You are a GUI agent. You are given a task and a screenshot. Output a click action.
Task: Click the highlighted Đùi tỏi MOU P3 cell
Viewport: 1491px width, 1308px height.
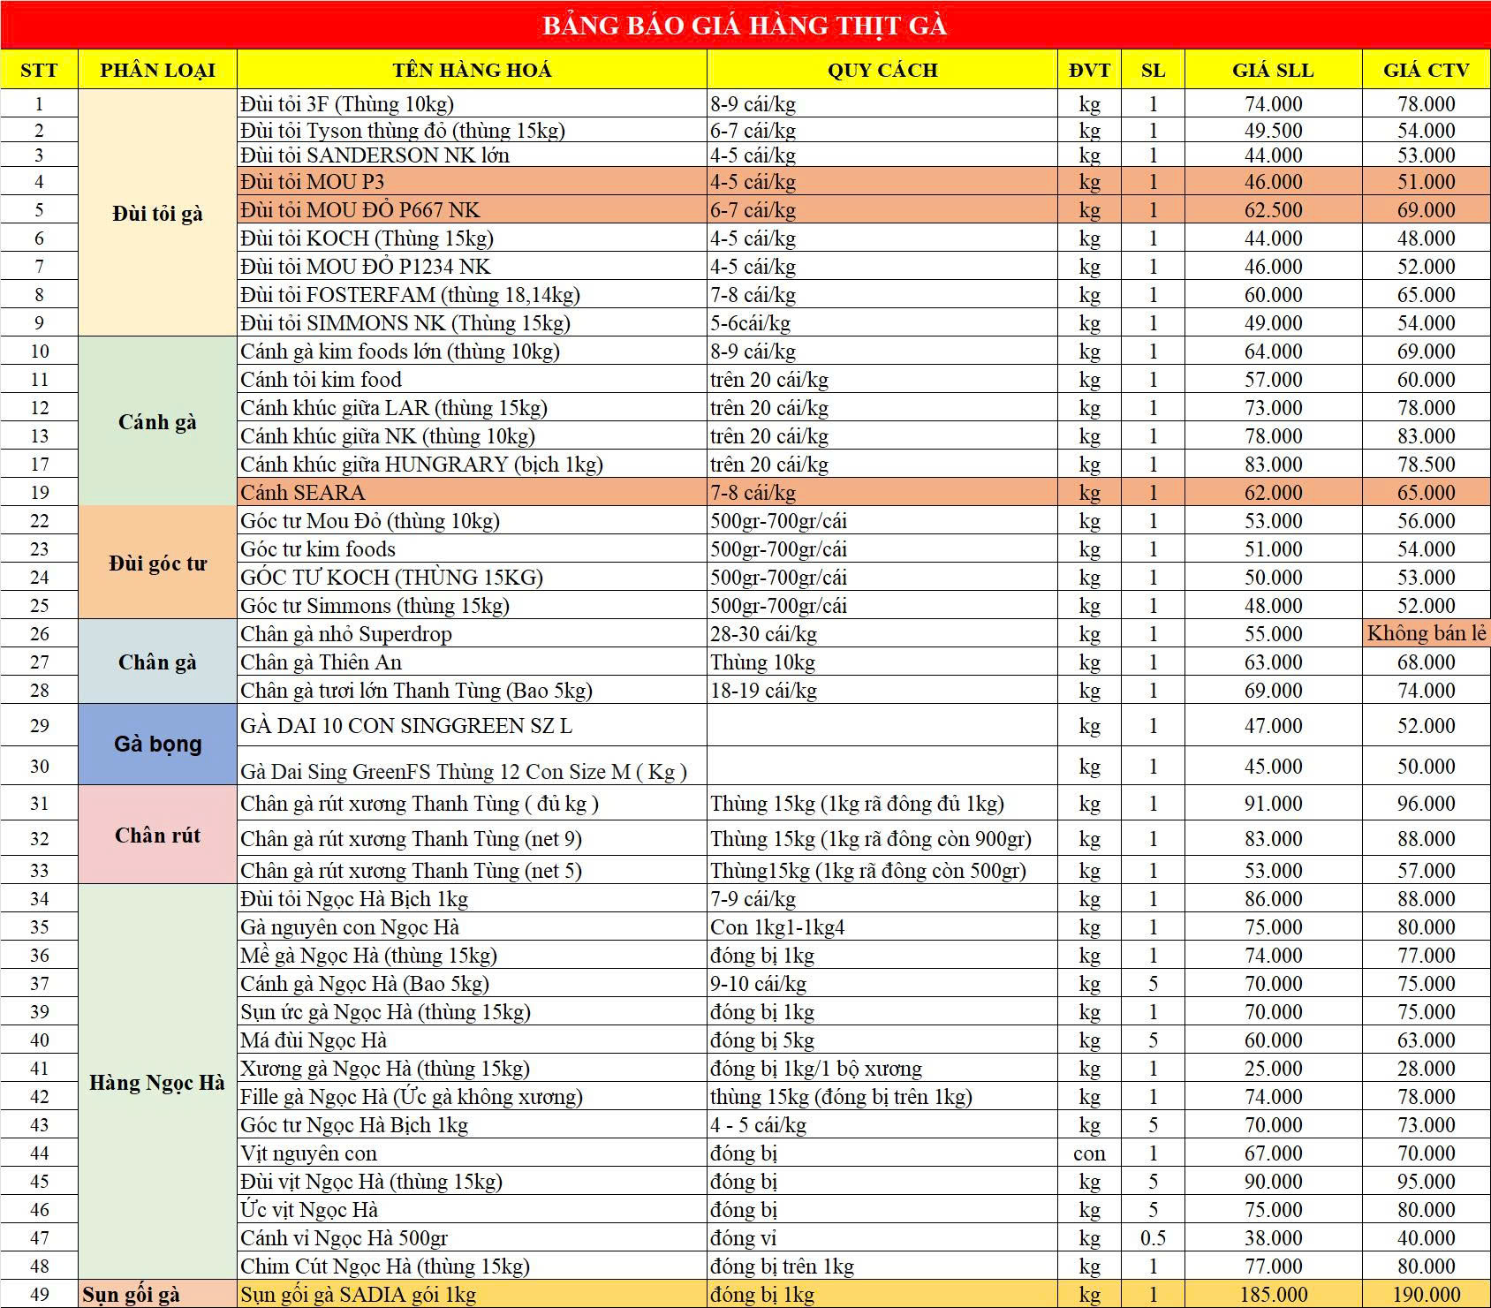pos(472,182)
